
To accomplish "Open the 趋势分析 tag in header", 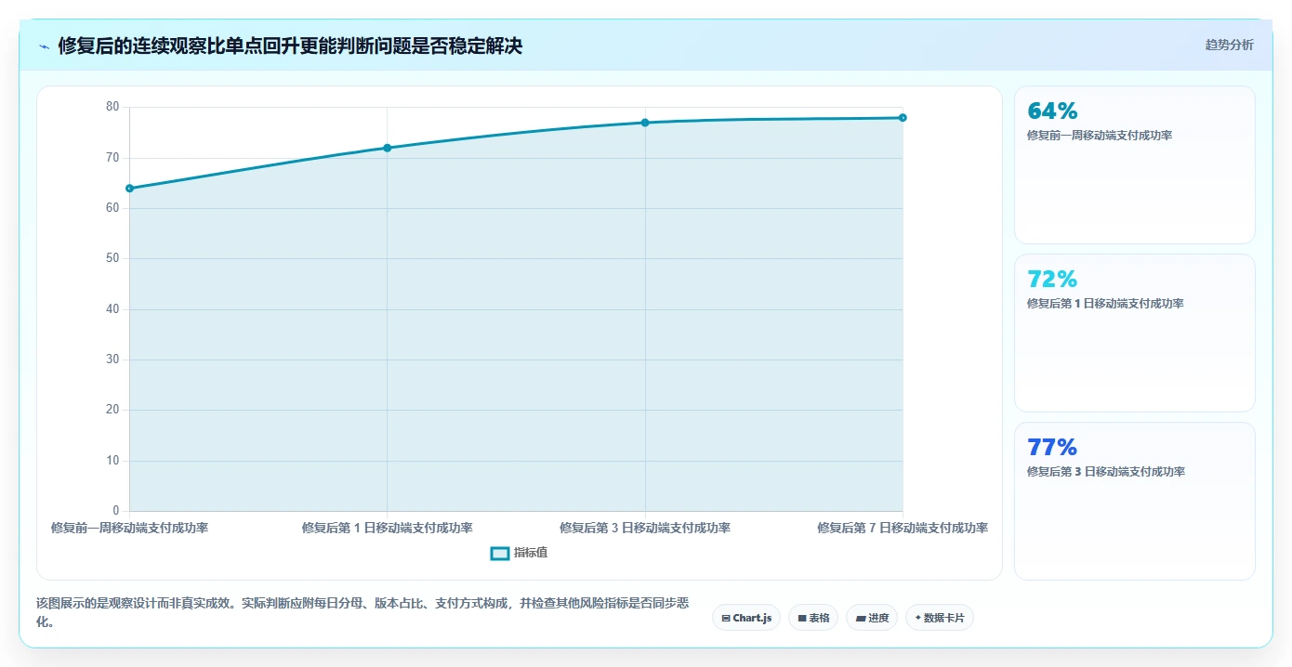I will coord(1229,45).
